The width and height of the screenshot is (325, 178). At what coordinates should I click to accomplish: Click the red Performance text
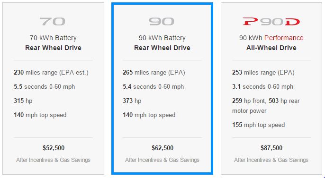tap(284, 38)
